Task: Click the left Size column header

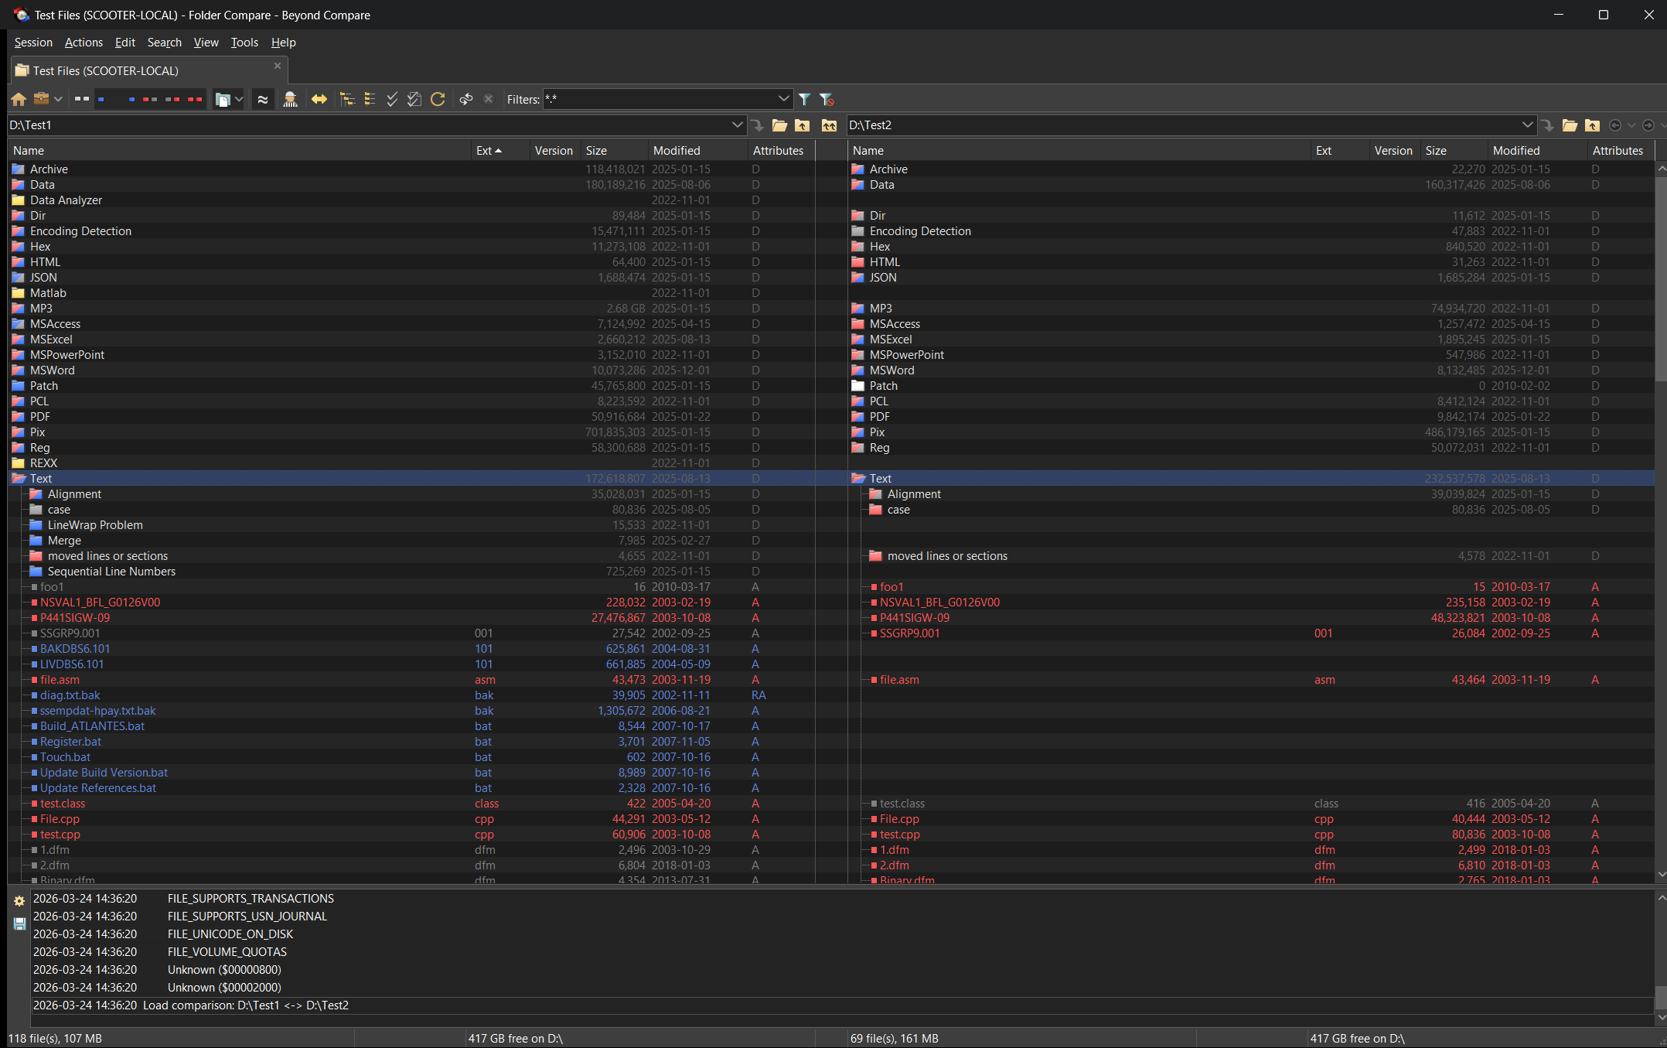Action: (614, 151)
